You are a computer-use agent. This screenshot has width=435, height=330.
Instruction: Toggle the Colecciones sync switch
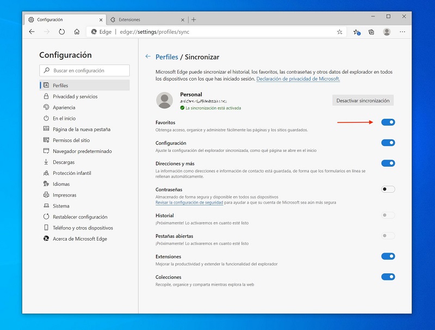pos(388,277)
